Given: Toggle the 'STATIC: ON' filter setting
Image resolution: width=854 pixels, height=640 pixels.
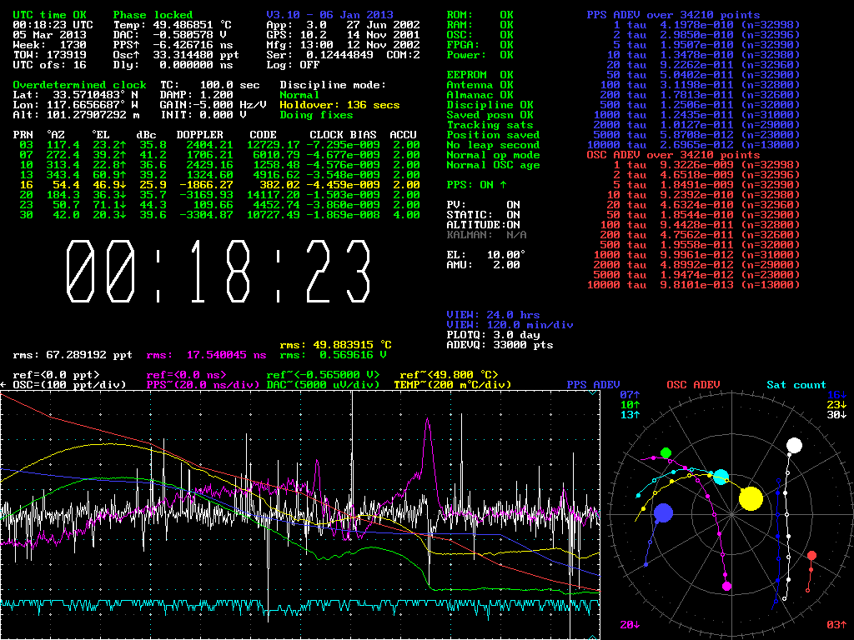Looking at the screenshot, I should (x=483, y=215).
